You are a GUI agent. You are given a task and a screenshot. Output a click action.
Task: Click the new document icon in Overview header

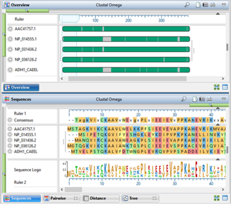[198, 5]
